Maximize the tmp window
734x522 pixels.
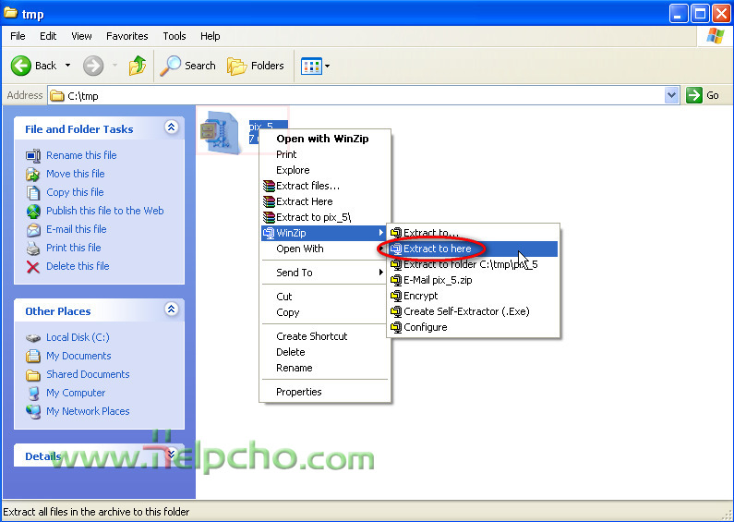pos(700,14)
